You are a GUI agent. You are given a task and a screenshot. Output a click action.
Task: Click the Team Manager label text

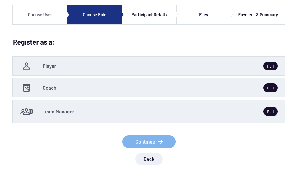click(58, 112)
